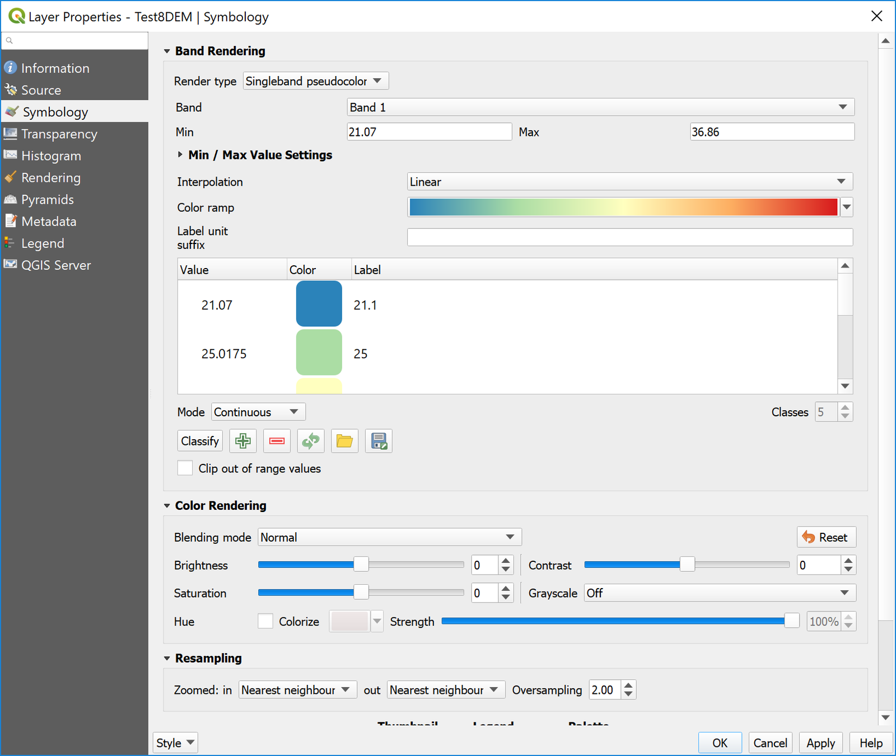Click the blue color swatch for 21.07
The image size is (896, 756).
pyautogui.click(x=319, y=304)
